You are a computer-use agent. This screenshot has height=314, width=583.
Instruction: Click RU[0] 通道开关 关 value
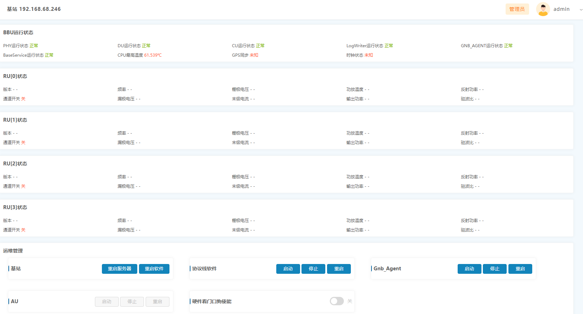tap(14, 99)
